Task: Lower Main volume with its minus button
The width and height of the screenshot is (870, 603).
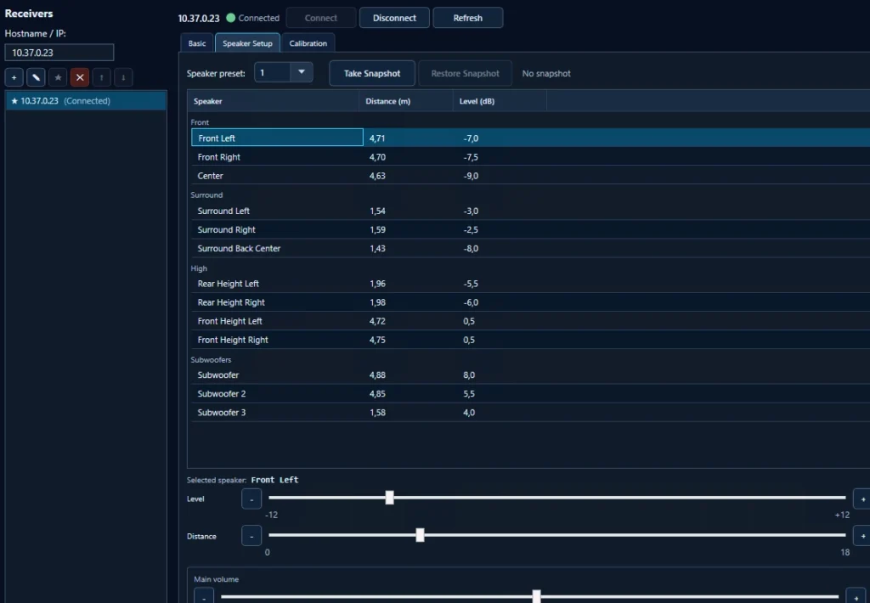Action: click(x=204, y=596)
